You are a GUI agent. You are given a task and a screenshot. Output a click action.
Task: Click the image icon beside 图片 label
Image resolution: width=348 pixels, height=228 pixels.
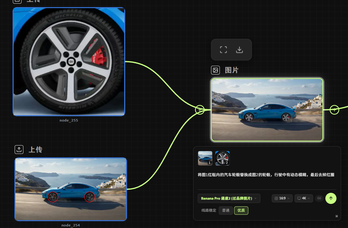(x=215, y=70)
